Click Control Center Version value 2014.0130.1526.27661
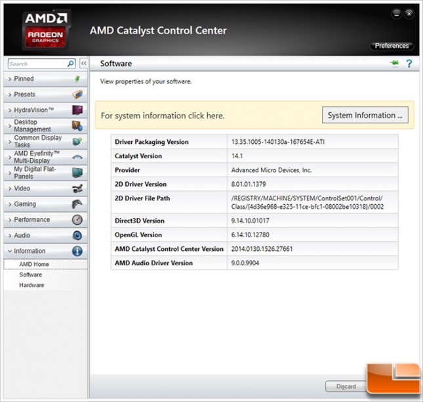The width and height of the screenshot is (423, 402). tap(262, 248)
